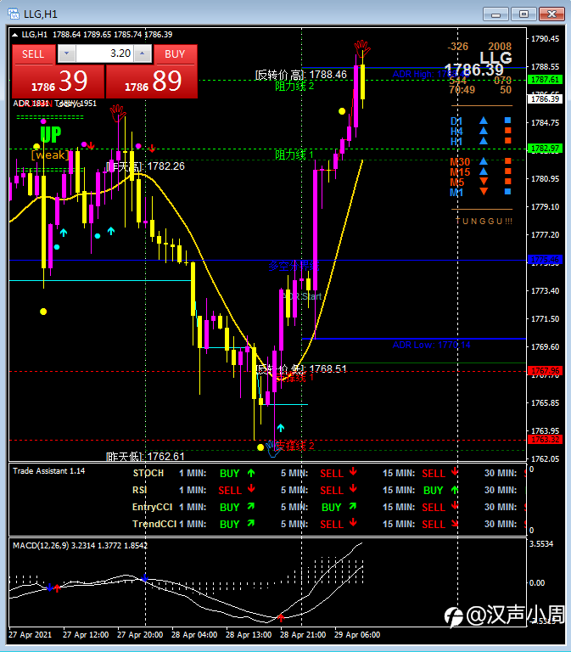Click the M30 blue up-triangle trend indicator
571x652 pixels.
pyautogui.click(x=484, y=161)
